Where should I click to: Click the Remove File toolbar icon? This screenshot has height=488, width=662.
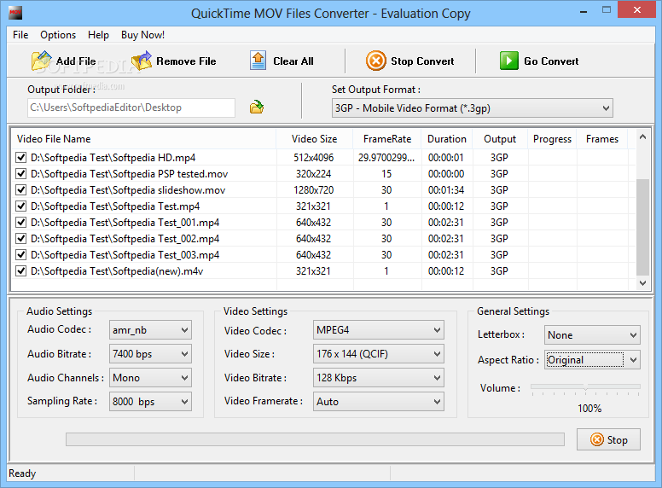click(x=142, y=61)
